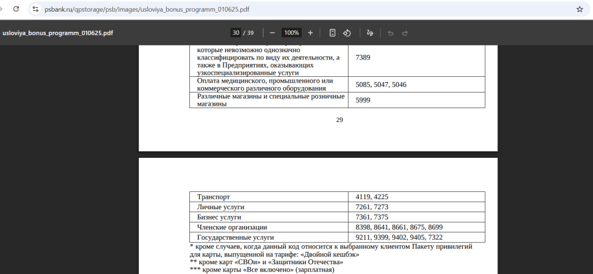Click 'узкоспециализированные услуги' text line
The image size is (593, 274).
point(248,73)
